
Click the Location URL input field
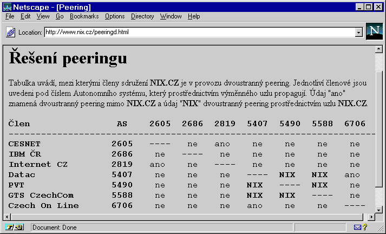[200, 32]
